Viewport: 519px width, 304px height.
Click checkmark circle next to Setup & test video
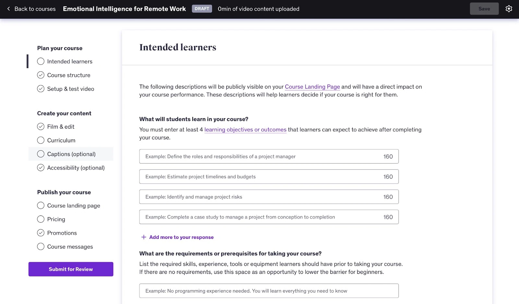tap(41, 89)
